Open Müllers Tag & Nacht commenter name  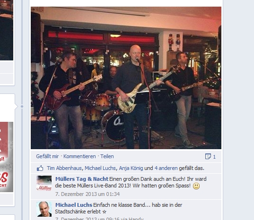click(82, 179)
